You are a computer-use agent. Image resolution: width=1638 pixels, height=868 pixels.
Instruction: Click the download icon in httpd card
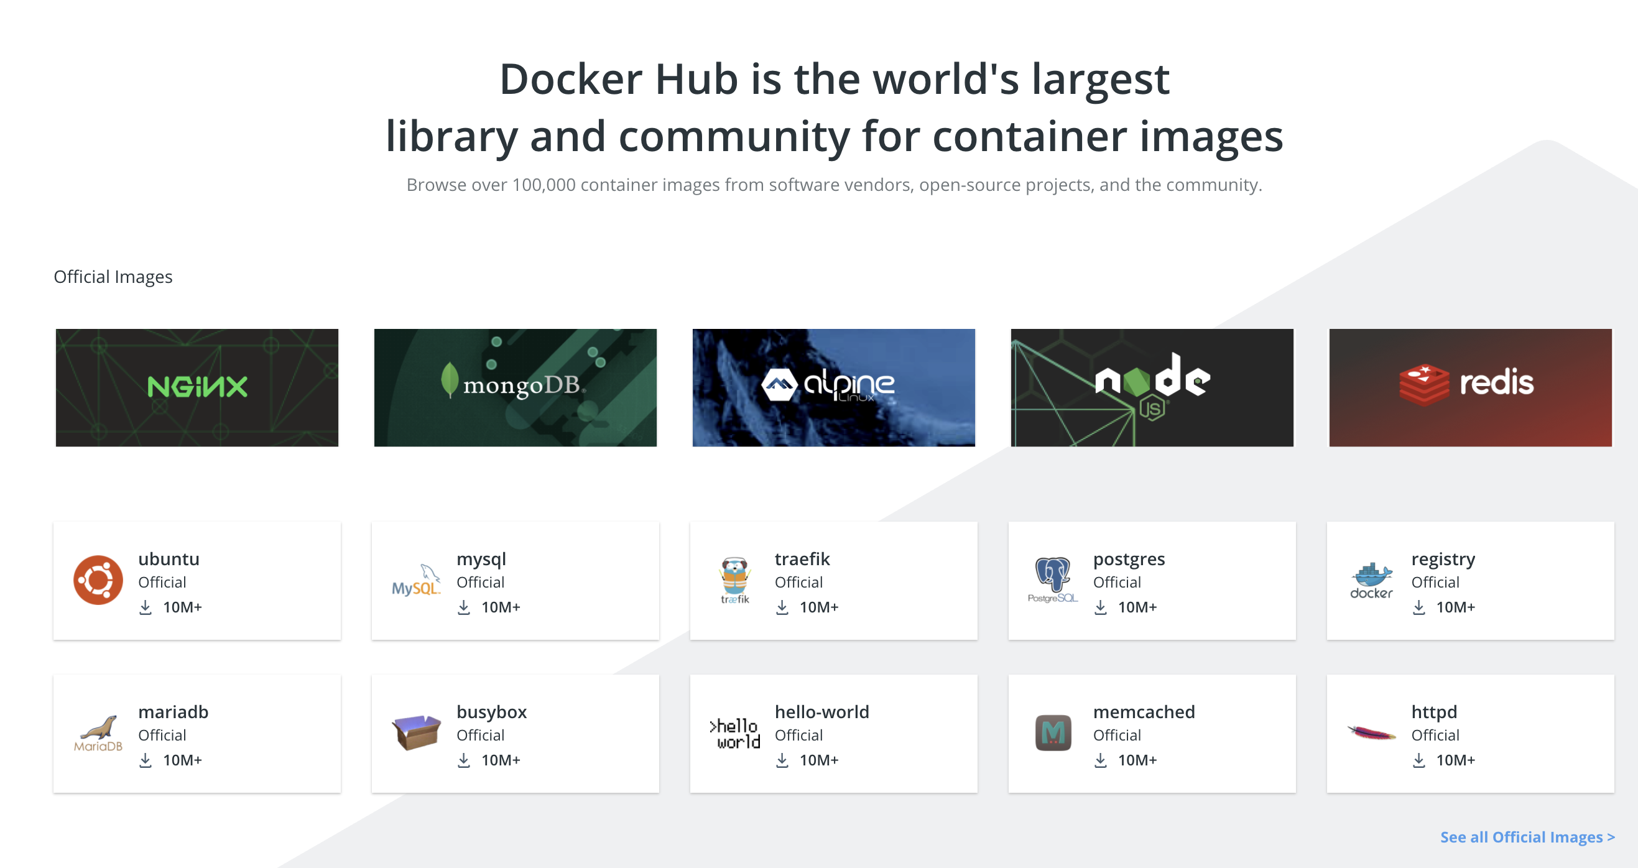pos(1418,760)
